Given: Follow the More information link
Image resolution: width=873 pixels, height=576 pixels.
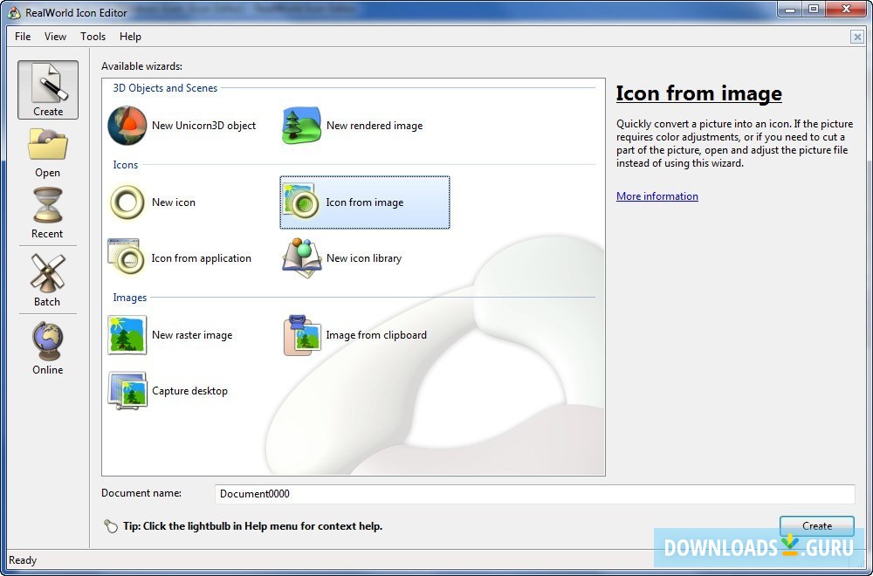Looking at the screenshot, I should pos(657,195).
